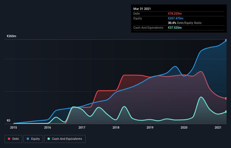
Task: Click the €257.475m equity value
Action: (176, 18)
